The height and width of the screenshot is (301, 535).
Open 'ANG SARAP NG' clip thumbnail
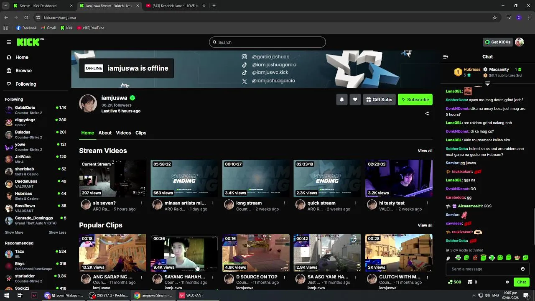[x=113, y=253]
